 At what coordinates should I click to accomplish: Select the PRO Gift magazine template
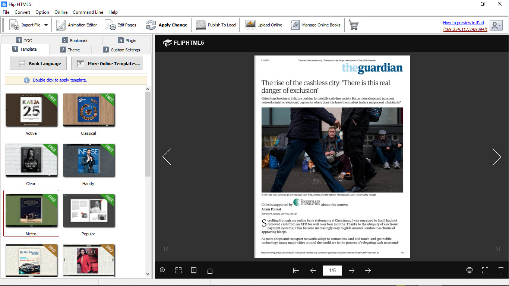[89, 260]
